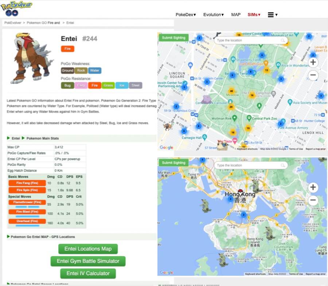Click the Bug resistance type badge
This screenshot has width=328, height=286.
(67, 85)
